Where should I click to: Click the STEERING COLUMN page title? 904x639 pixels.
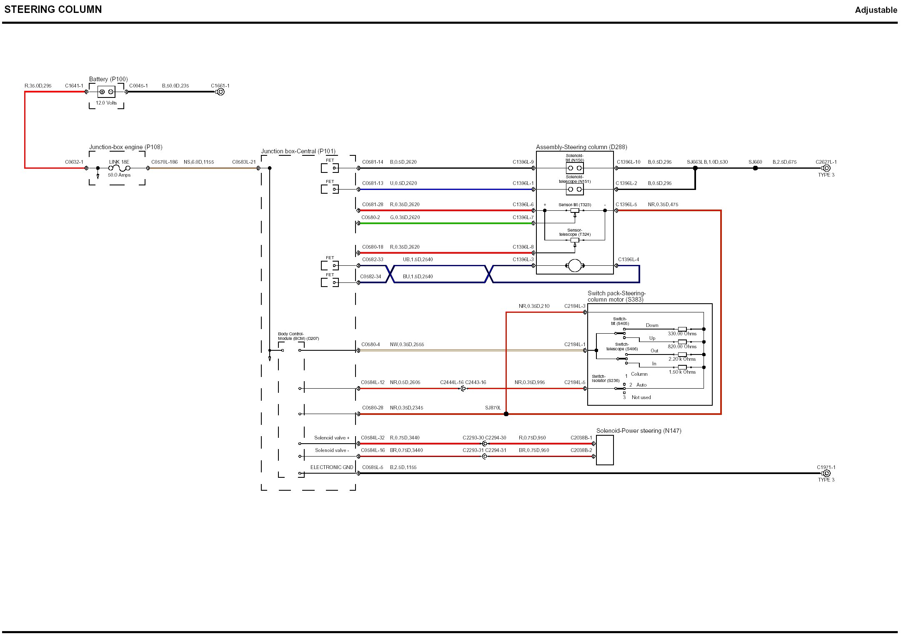click(53, 10)
